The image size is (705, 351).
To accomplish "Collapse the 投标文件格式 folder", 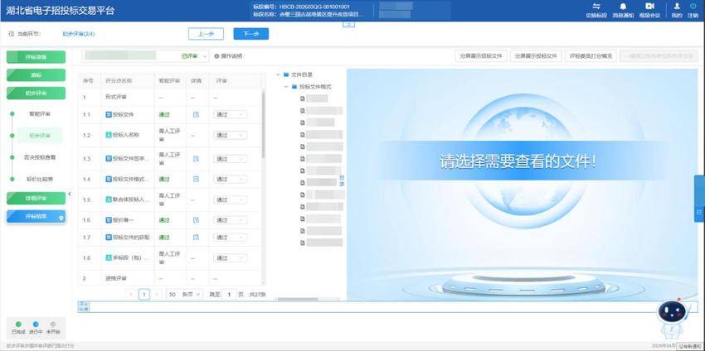I will [285, 86].
